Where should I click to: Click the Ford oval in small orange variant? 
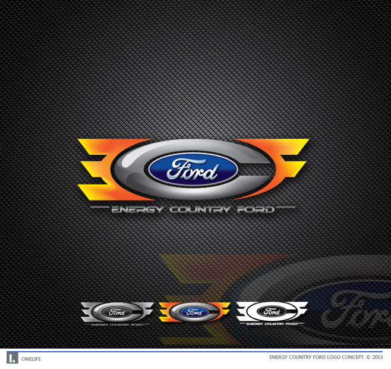tap(194, 311)
